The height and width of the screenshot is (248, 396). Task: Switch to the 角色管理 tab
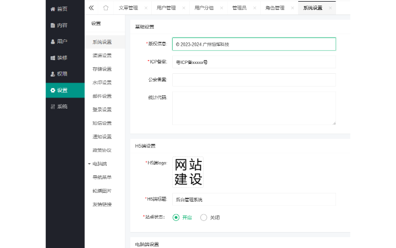[x=274, y=8]
